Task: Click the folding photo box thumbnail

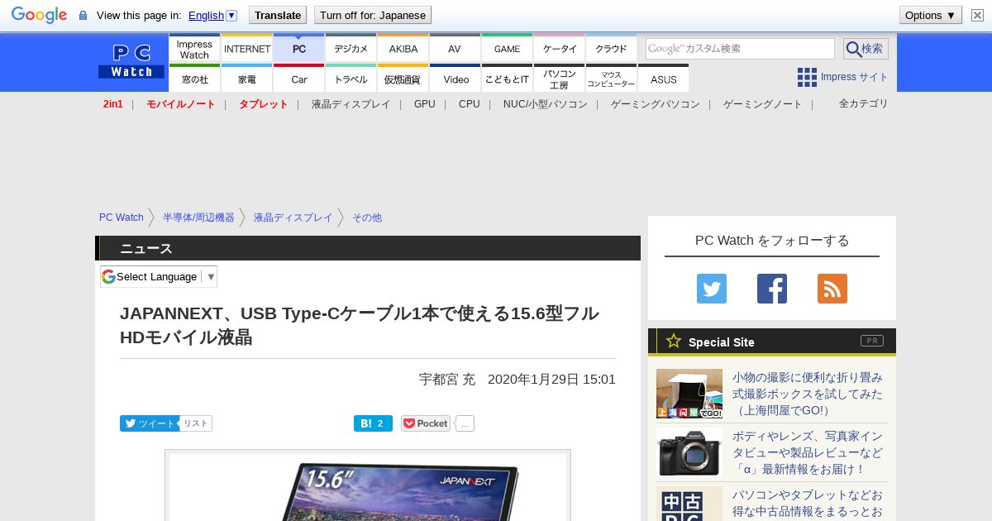Action: (689, 394)
